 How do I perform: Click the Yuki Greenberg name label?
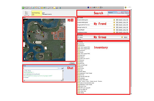pyautogui.click(x=36, y=13)
